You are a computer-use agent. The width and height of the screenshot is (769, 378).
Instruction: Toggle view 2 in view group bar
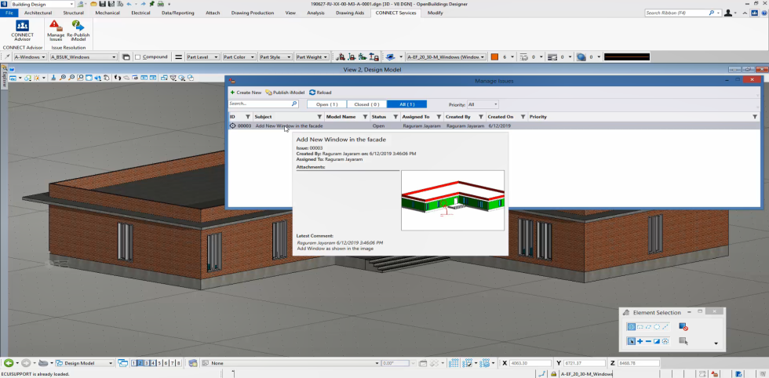pos(140,363)
